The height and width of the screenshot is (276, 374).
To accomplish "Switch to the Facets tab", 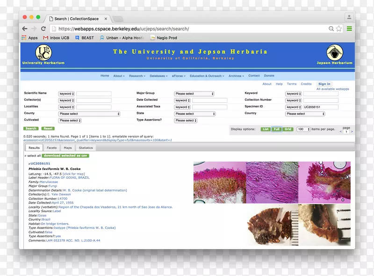I will tap(51, 148).
